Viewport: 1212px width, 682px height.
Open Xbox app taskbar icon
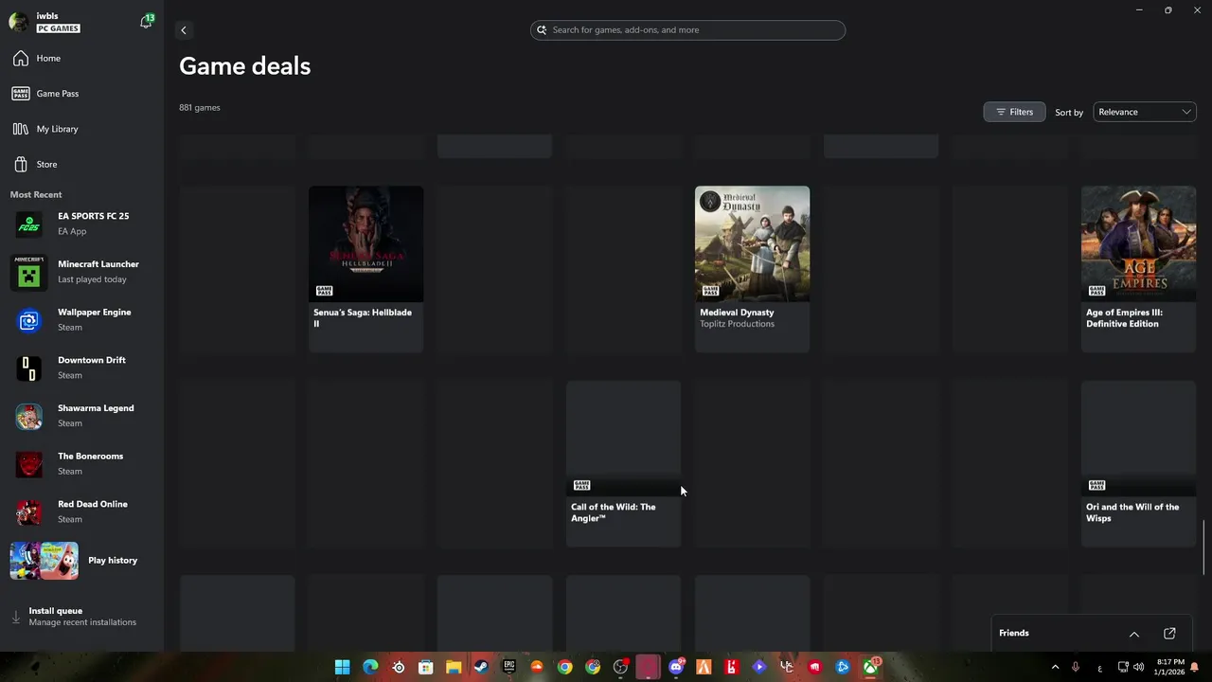870,668
